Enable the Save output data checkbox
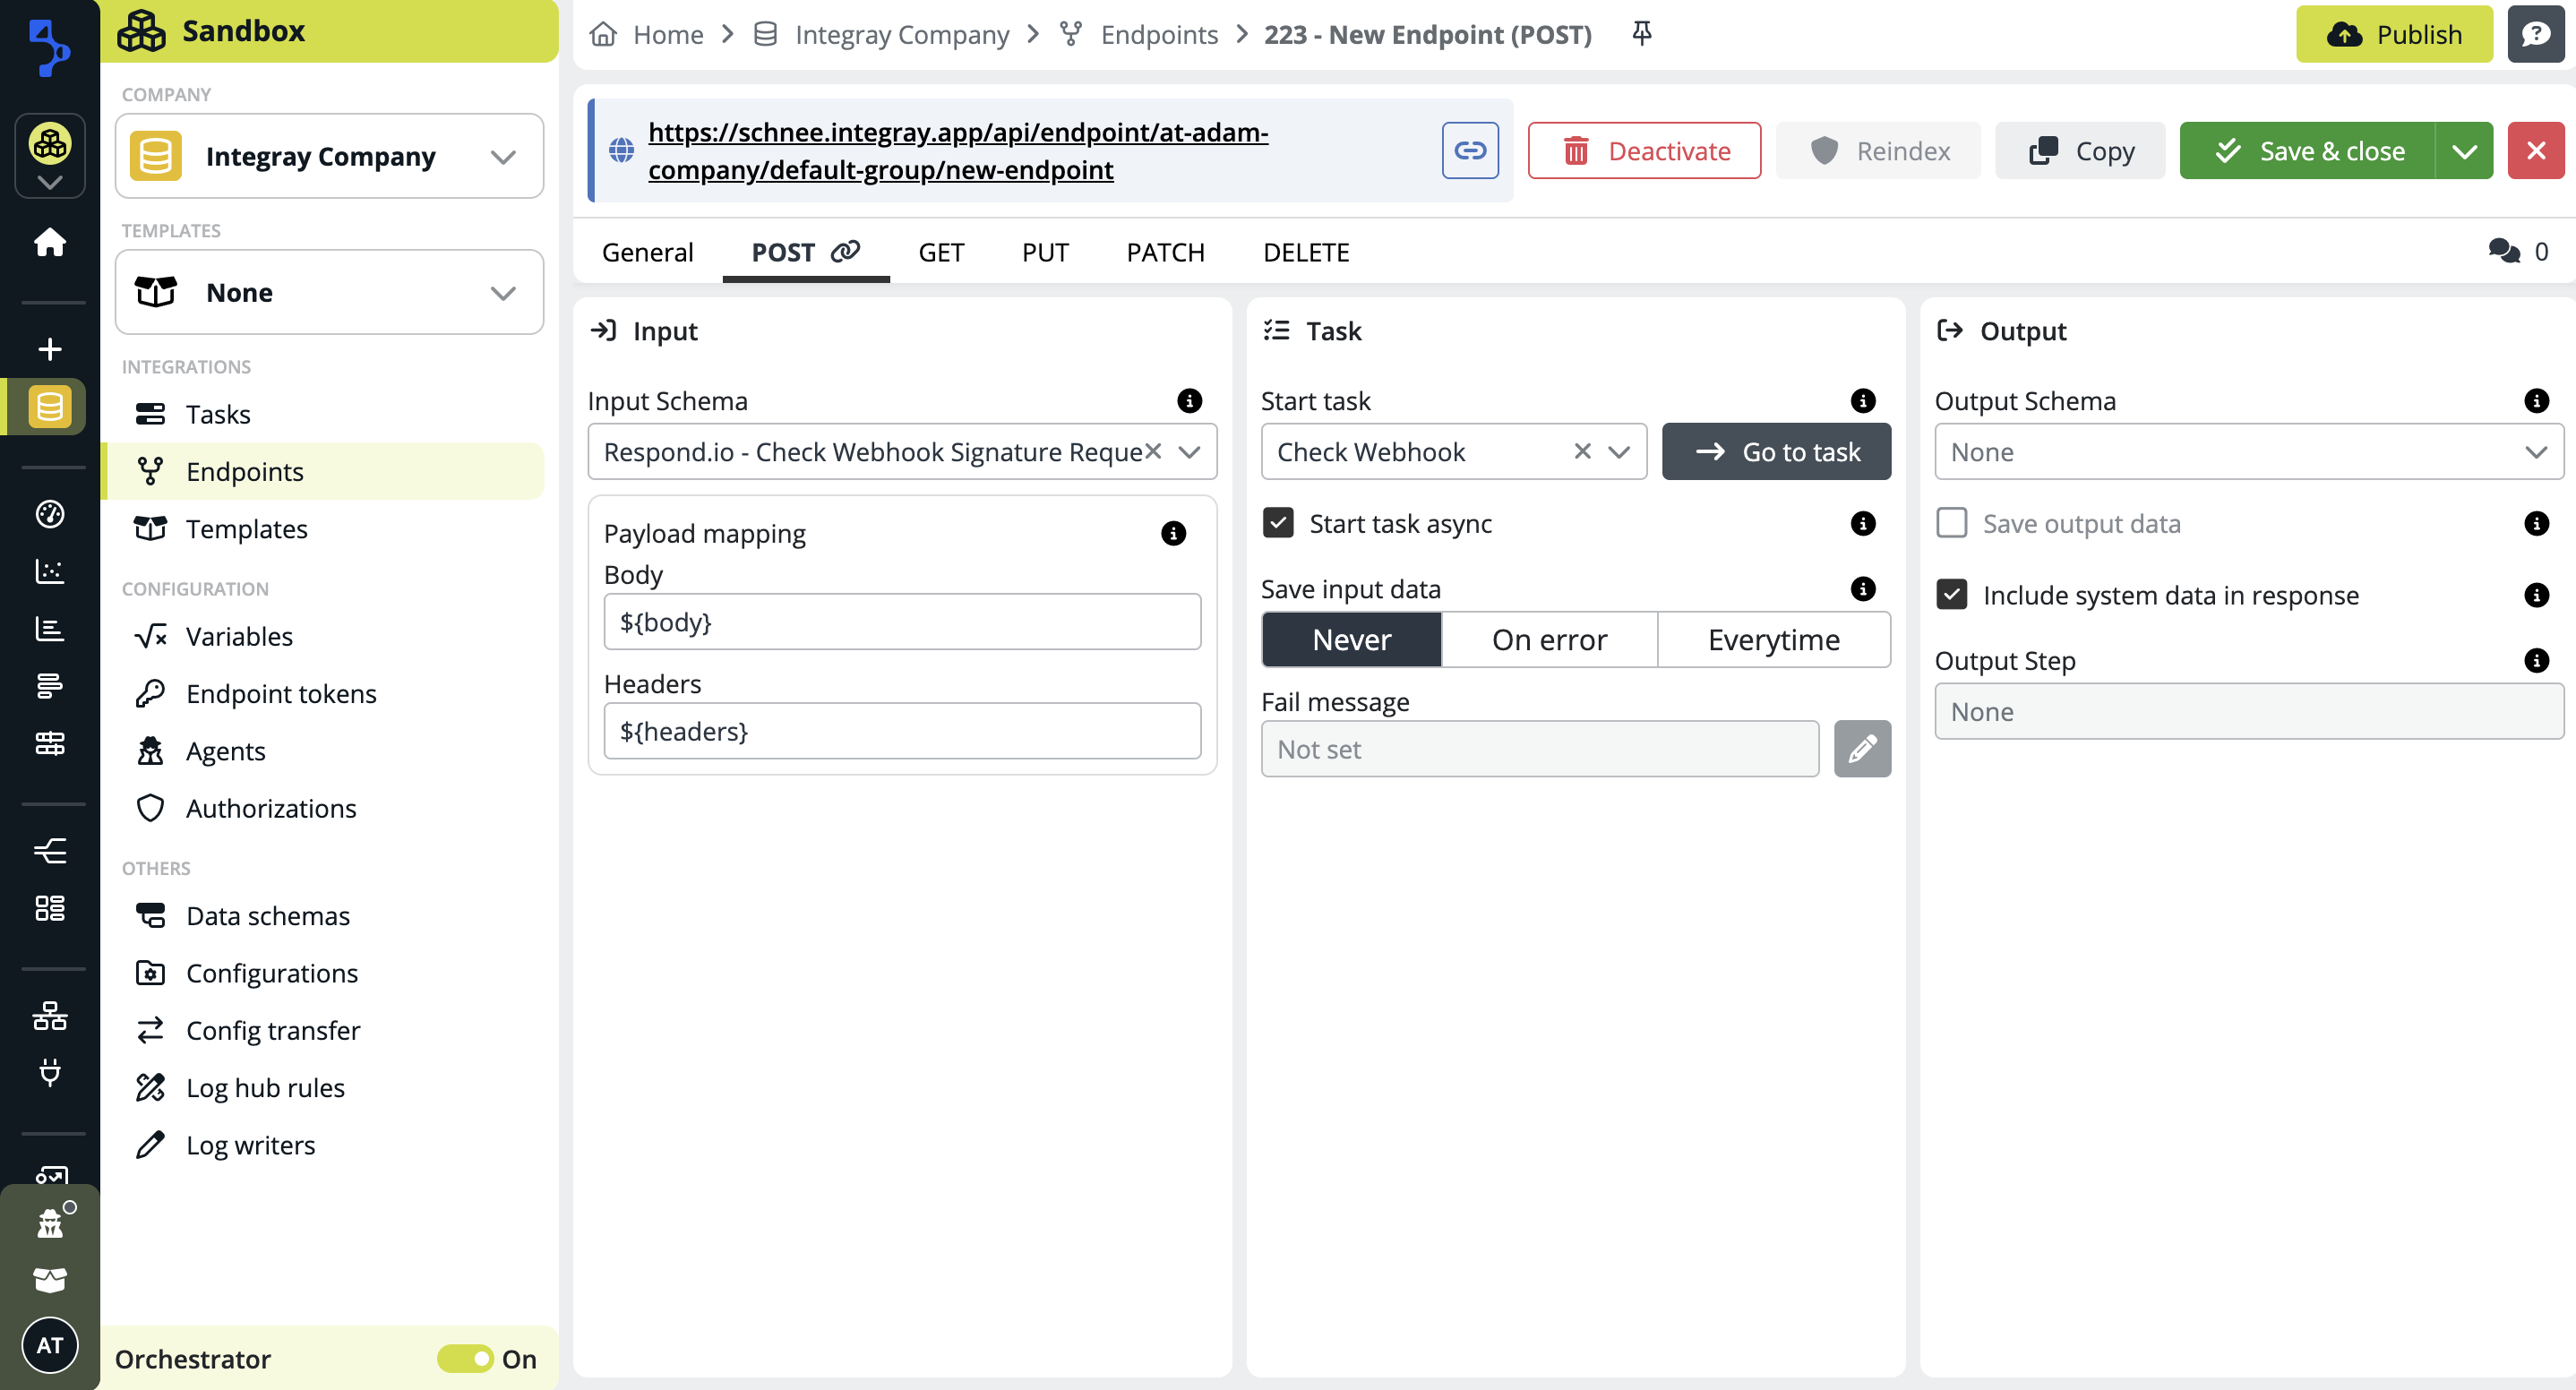 tap(1951, 523)
